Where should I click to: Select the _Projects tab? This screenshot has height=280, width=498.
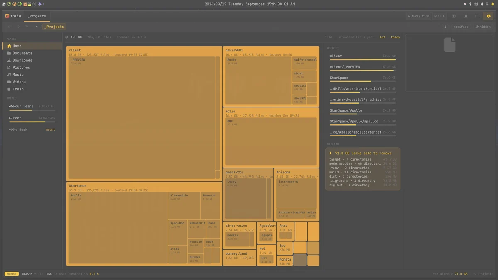(37, 16)
